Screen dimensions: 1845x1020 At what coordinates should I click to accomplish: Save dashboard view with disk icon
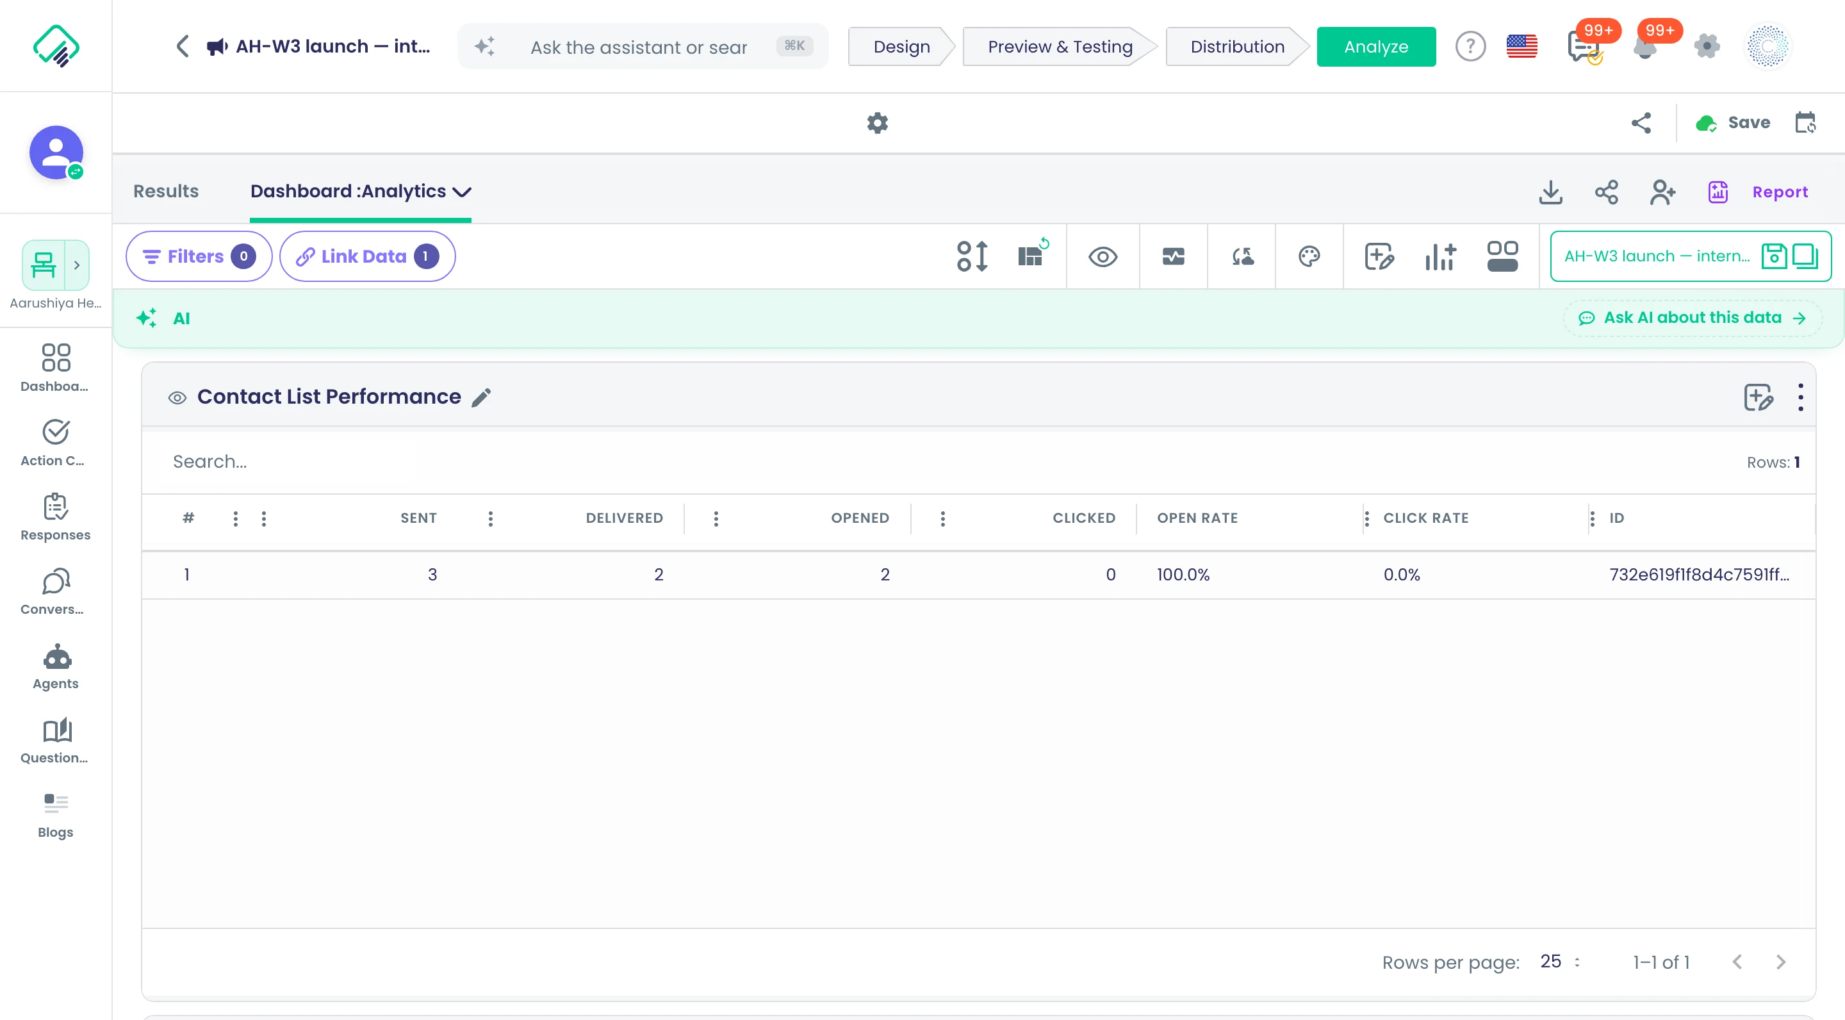click(1774, 256)
